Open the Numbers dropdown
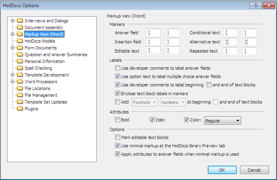Image resolution: width=277 pixels, height=180 pixels. 173,102
